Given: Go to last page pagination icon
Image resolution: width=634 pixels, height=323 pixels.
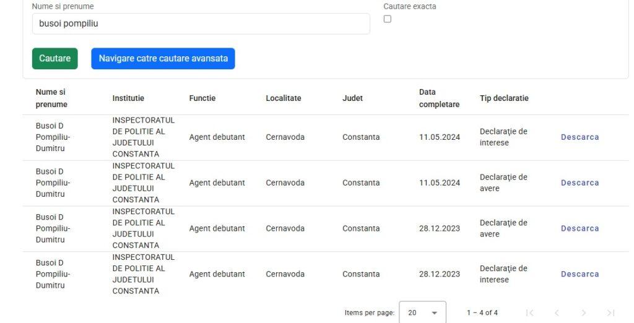Looking at the screenshot, I should 610,312.
